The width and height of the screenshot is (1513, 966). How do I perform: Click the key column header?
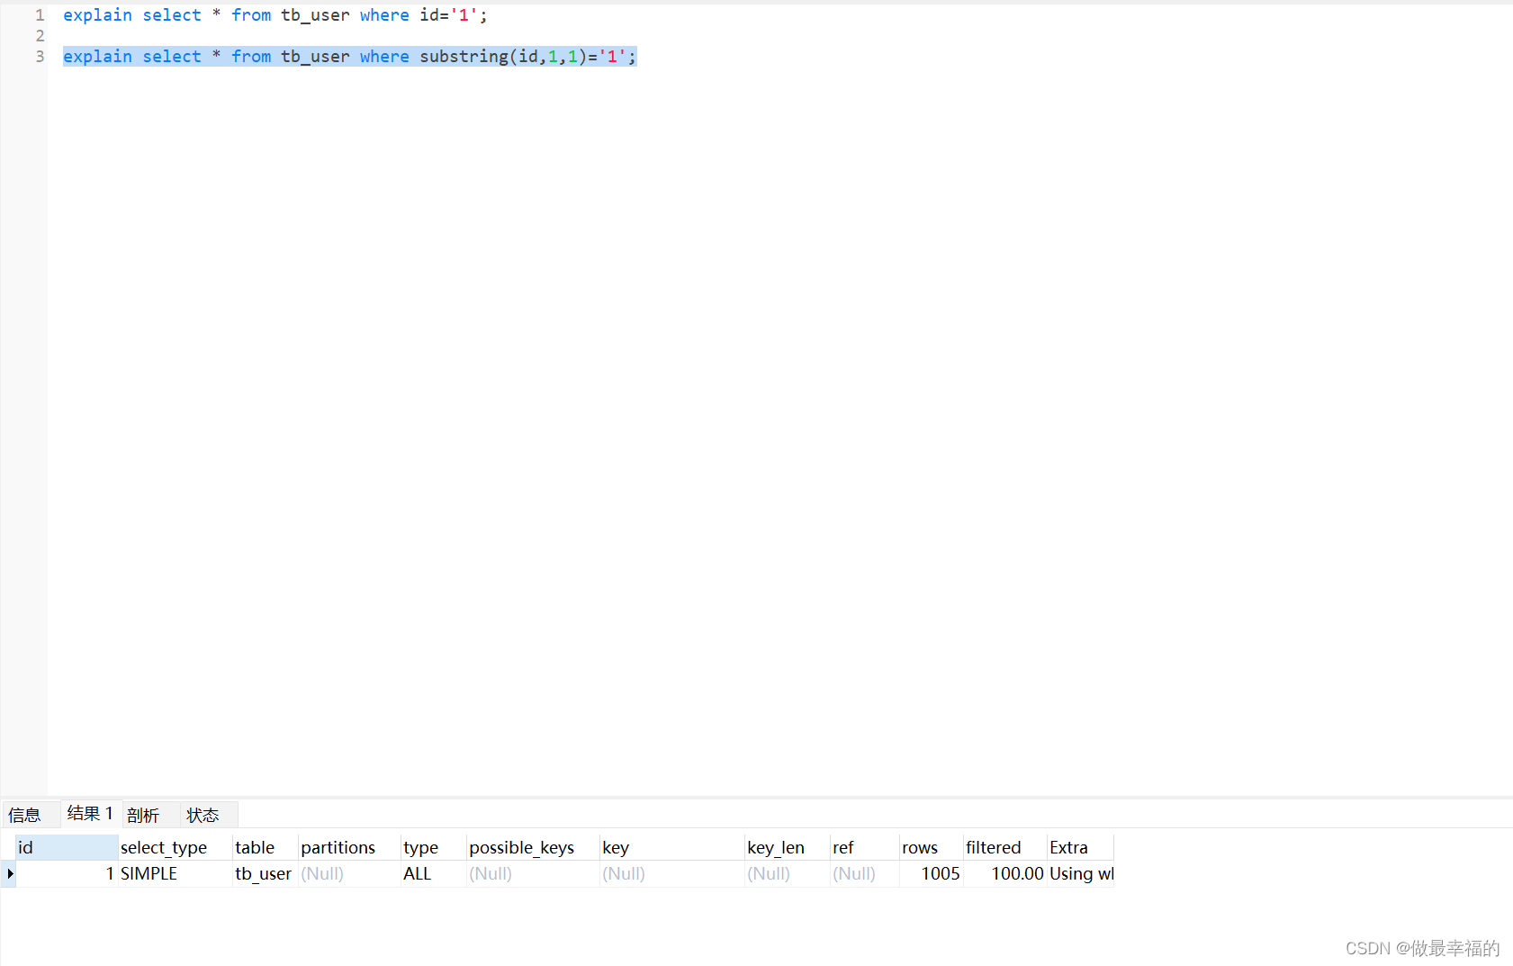671,847
